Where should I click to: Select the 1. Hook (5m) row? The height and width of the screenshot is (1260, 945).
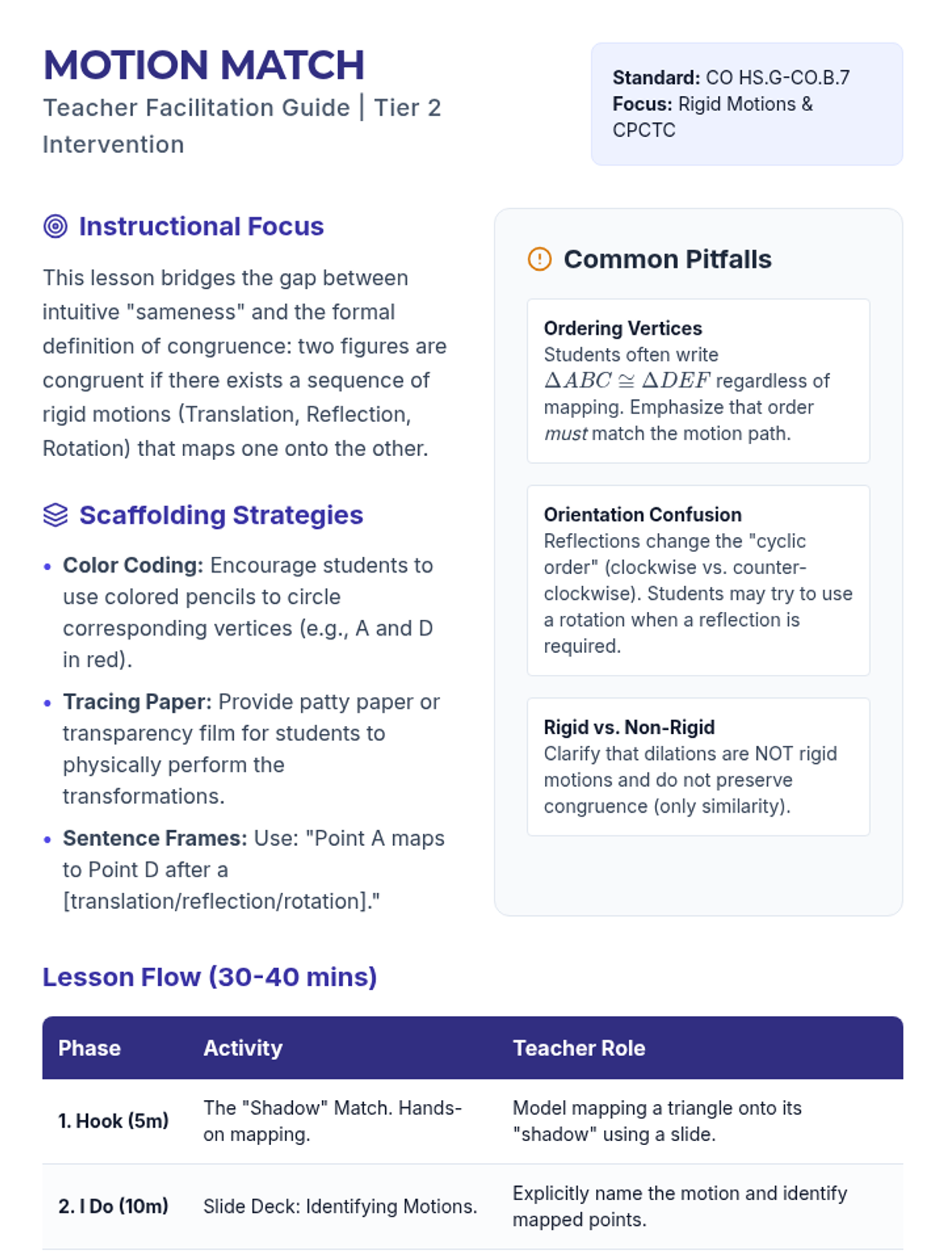click(472, 1121)
